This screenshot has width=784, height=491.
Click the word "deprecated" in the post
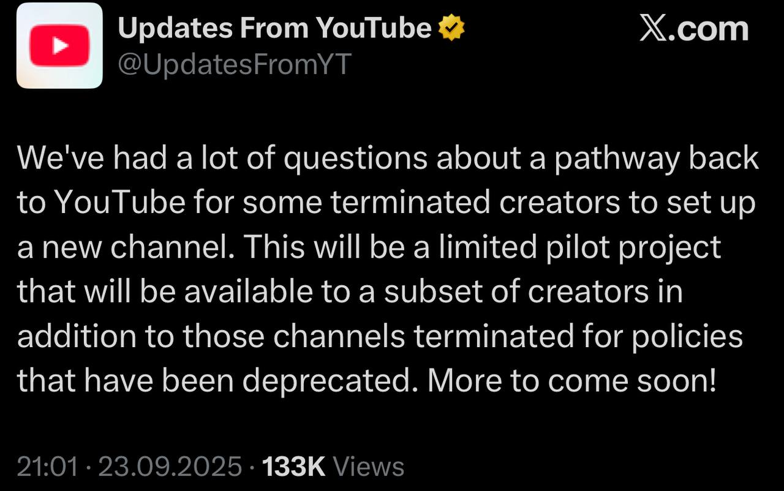[325, 381]
